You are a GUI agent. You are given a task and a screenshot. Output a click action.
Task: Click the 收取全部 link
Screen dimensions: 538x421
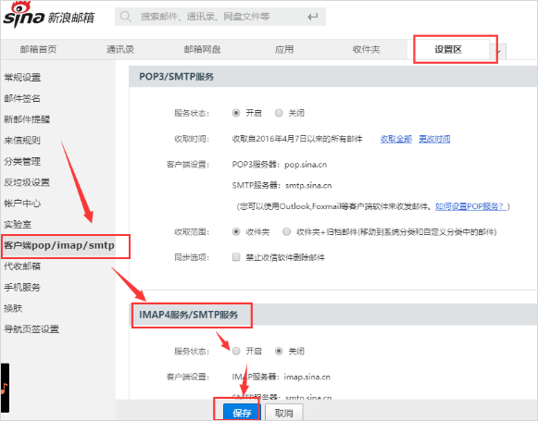tap(396, 139)
